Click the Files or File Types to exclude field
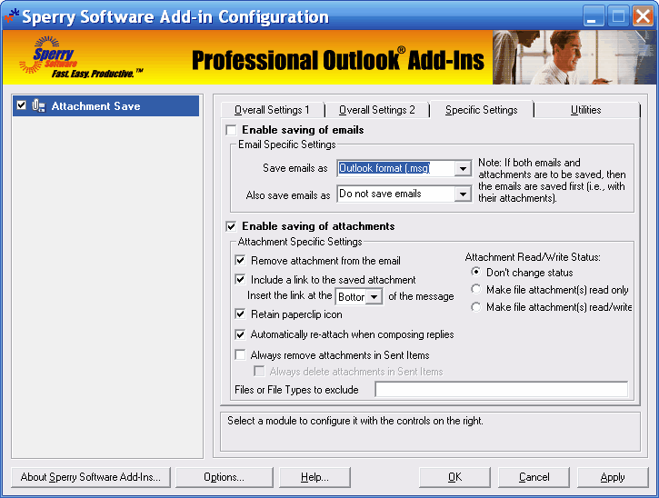Image resolution: width=659 pixels, height=498 pixels. 502,390
